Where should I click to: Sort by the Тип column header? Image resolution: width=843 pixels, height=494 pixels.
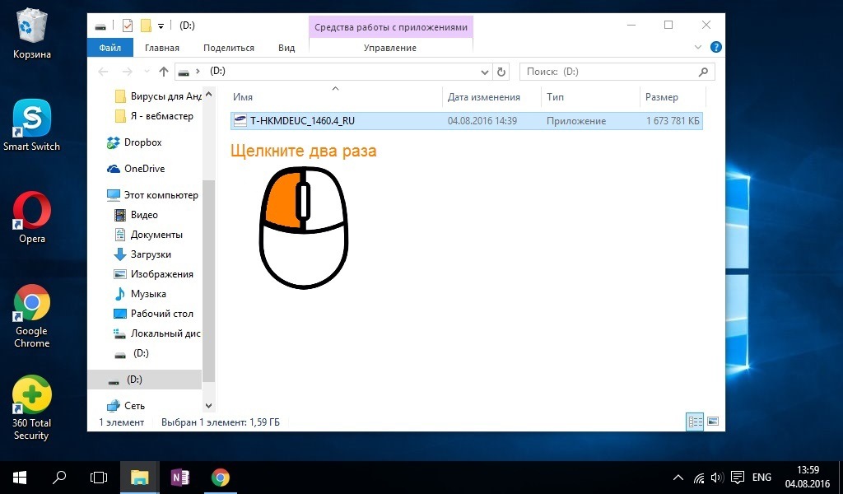click(x=556, y=97)
